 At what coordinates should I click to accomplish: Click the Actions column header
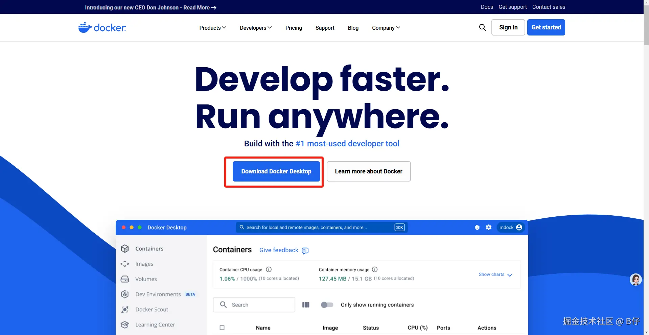point(487,328)
